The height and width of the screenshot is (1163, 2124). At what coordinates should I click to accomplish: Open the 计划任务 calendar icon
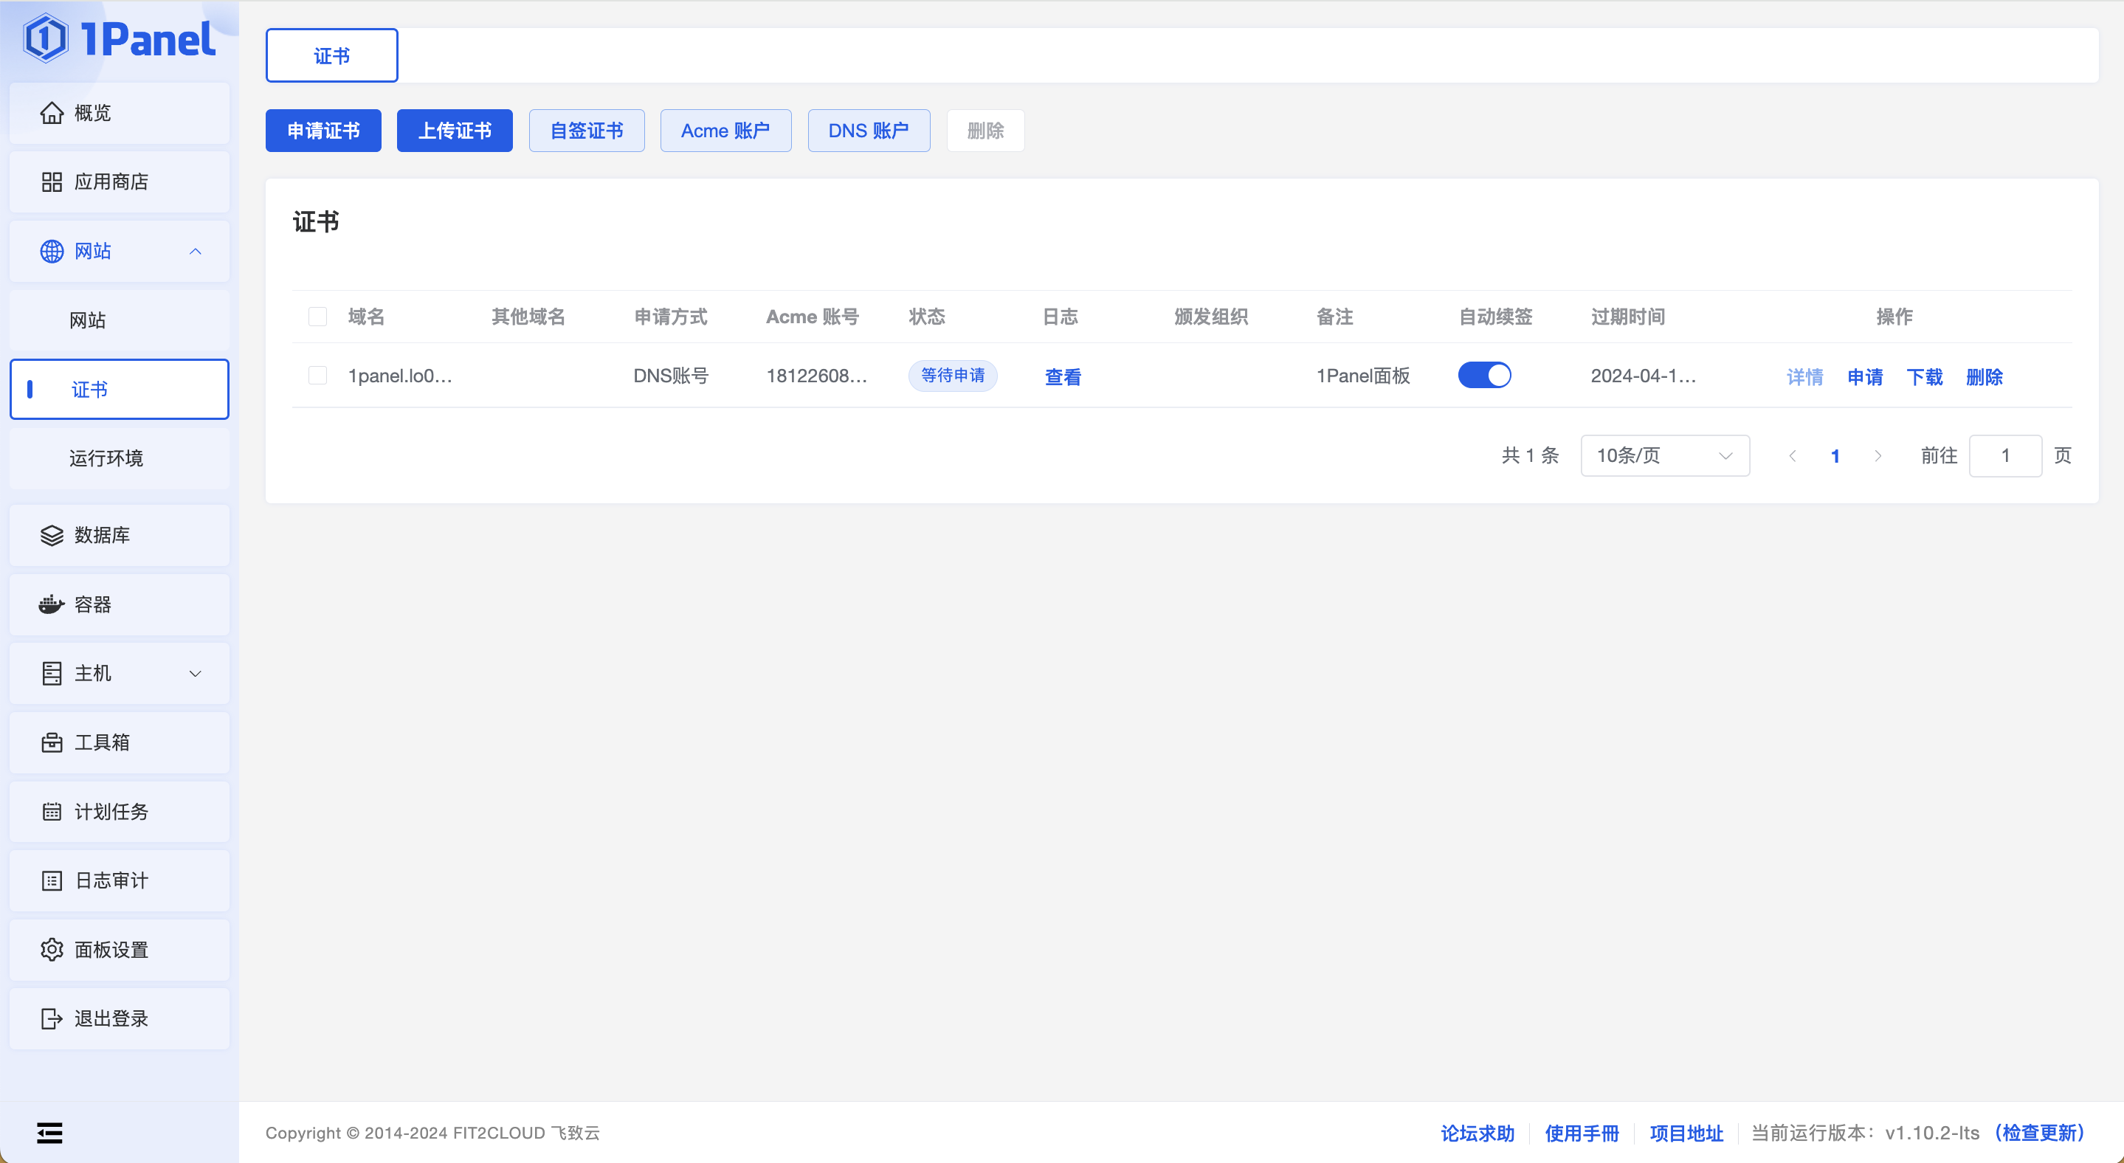click(x=51, y=812)
